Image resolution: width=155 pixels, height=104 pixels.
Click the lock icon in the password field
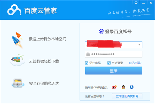[x=88, y=54]
